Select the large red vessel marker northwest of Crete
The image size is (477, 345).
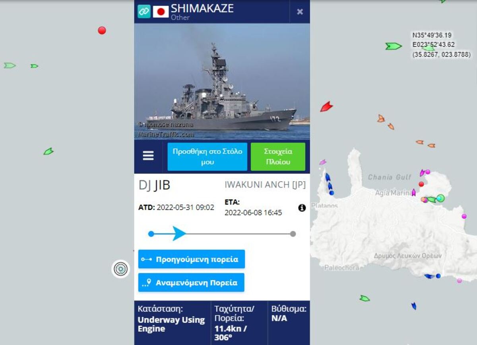click(326, 106)
